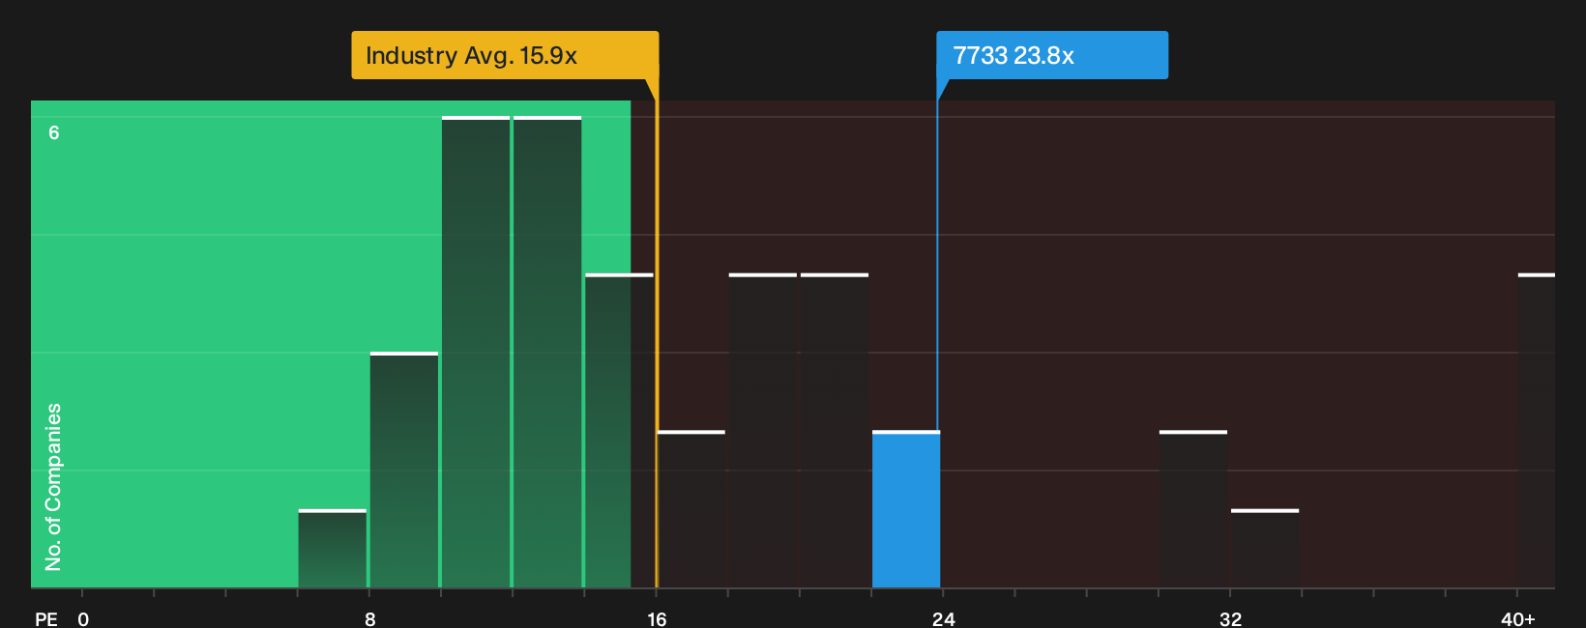Click the x-axis label '16'
Image resolution: width=1586 pixels, height=628 pixels.
657,619
